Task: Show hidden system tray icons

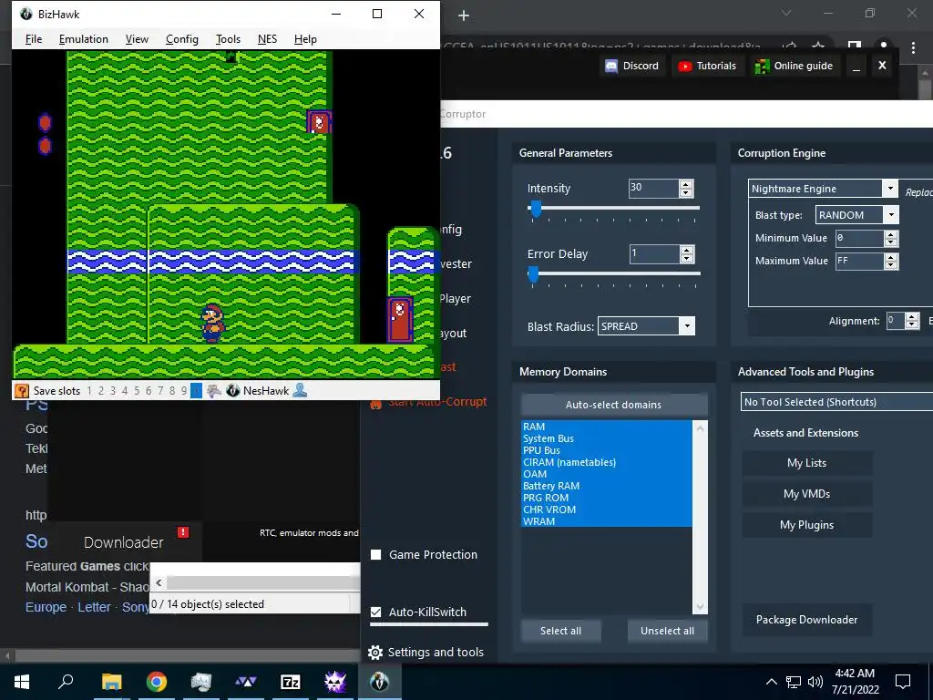Action: coord(771,682)
